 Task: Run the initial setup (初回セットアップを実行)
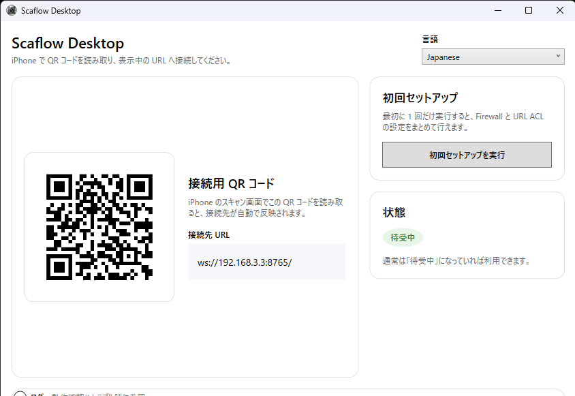[x=467, y=155]
